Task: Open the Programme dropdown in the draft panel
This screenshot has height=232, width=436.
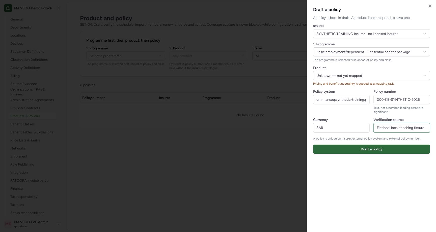Action: click(371, 52)
